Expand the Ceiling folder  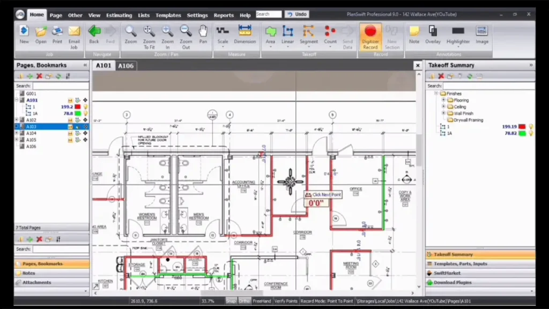tap(443, 107)
